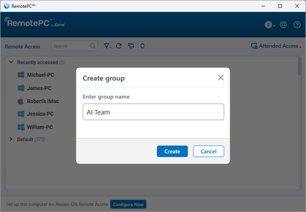Open the filter computers dropdown
The image size is (306, 212).
(107, 46)
